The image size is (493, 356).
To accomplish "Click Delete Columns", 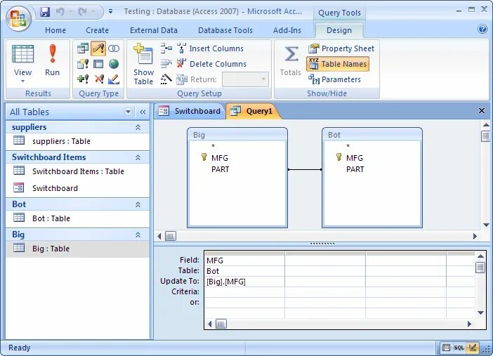I will 211,64.
